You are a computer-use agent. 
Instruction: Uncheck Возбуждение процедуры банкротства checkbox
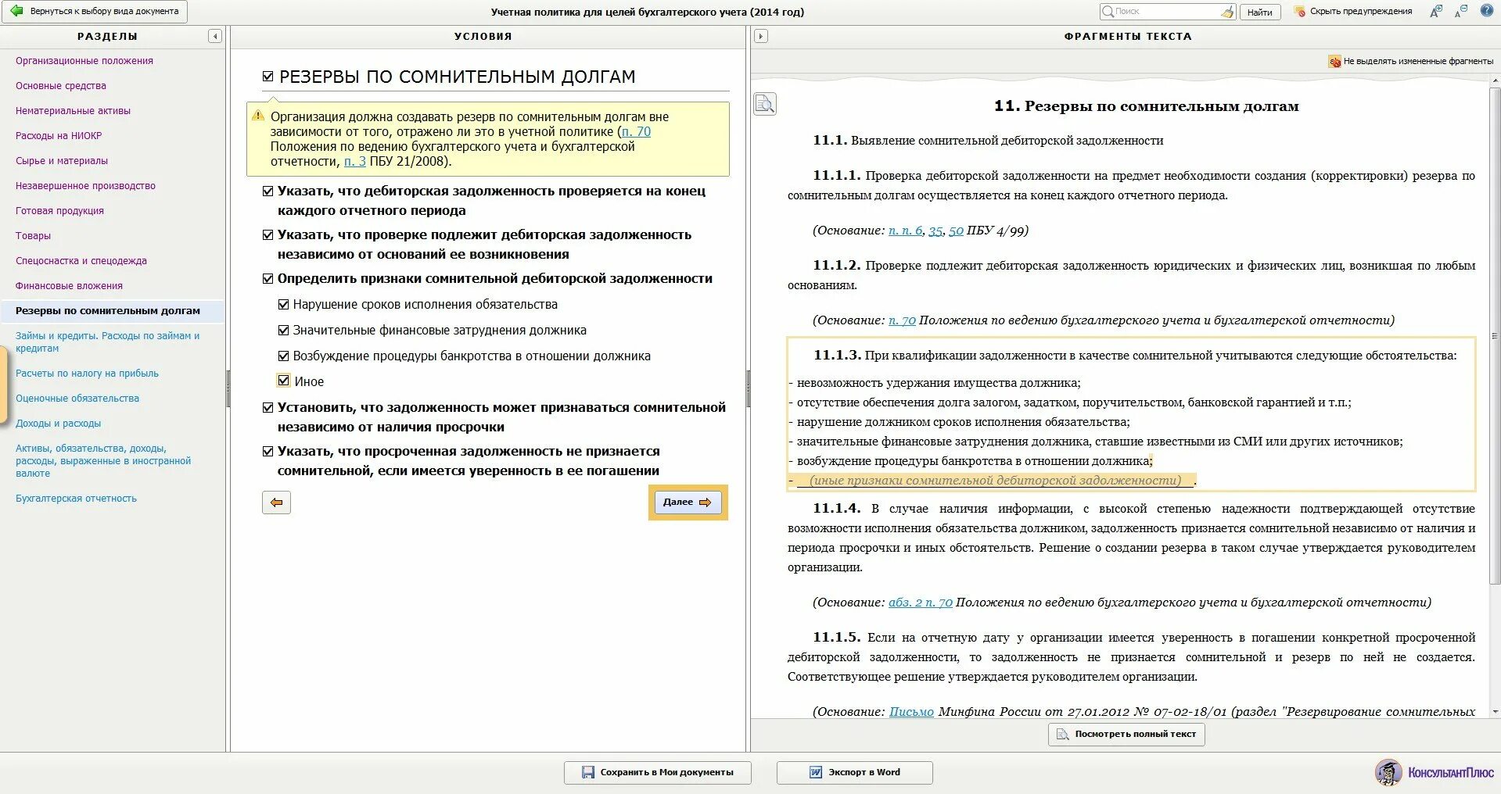[284, 356]
